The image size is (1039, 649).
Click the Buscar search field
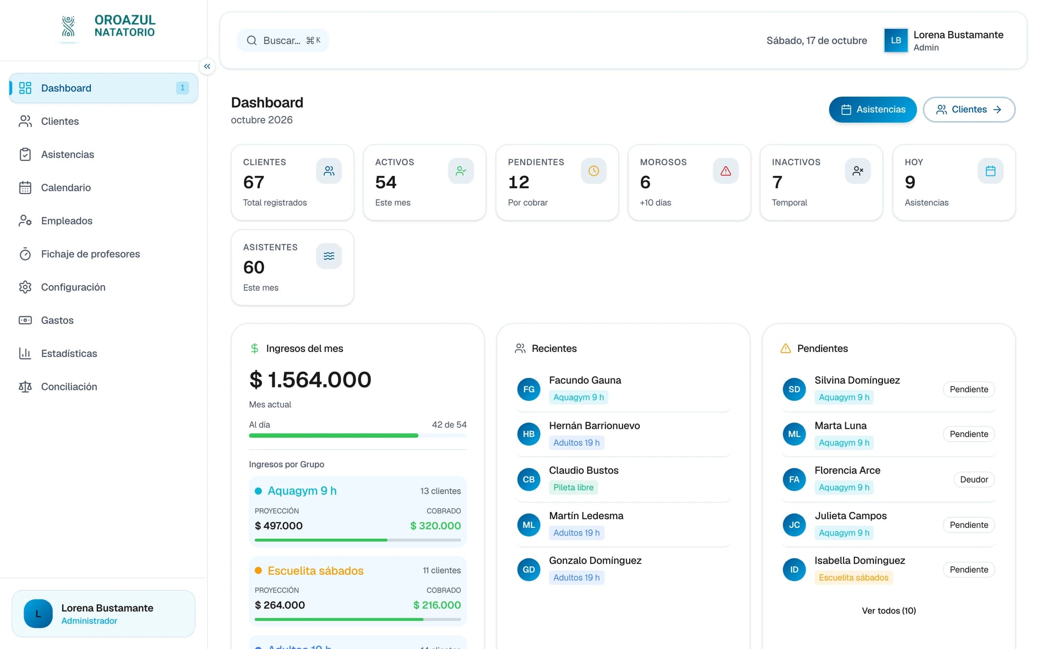283,40
